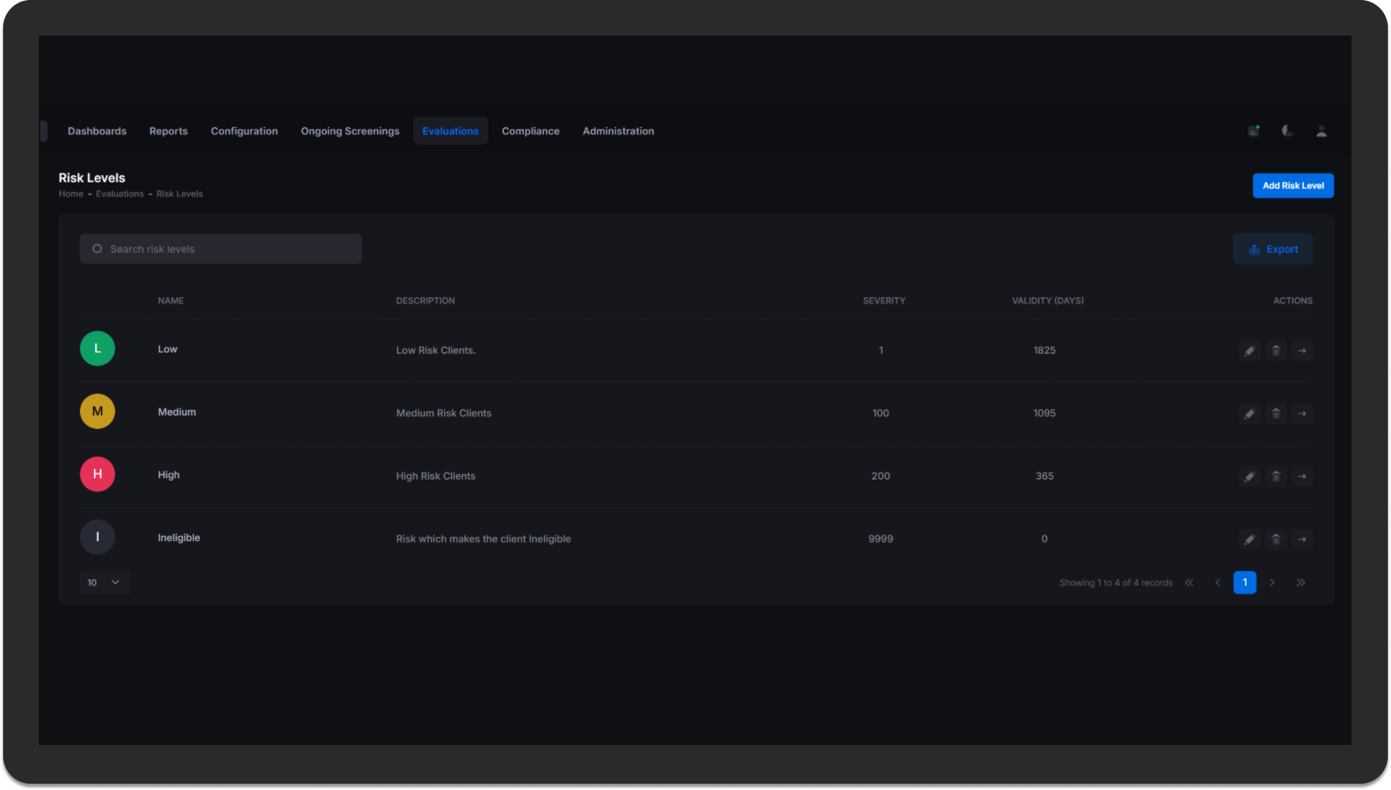Open the Evaluations menu
This screenshot has height=790, width=1391.
pos(450,131)
